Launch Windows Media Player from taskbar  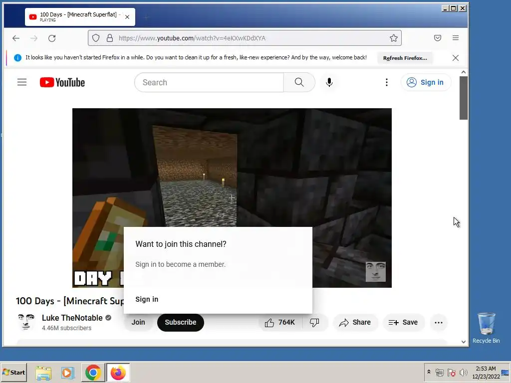point(68,373)
